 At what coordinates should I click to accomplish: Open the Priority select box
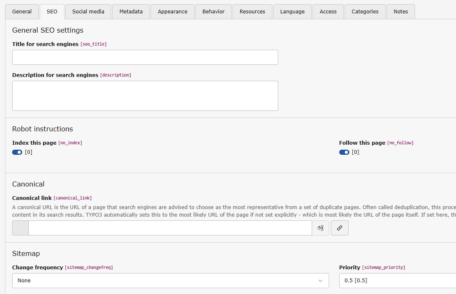click(x=397, y=281)
